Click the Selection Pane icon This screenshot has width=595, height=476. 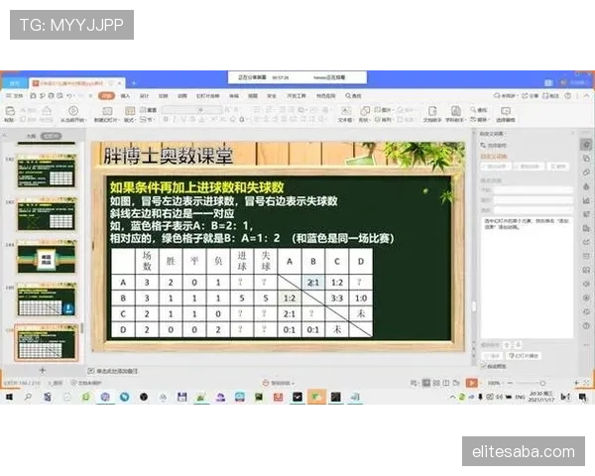click(506, 110)
